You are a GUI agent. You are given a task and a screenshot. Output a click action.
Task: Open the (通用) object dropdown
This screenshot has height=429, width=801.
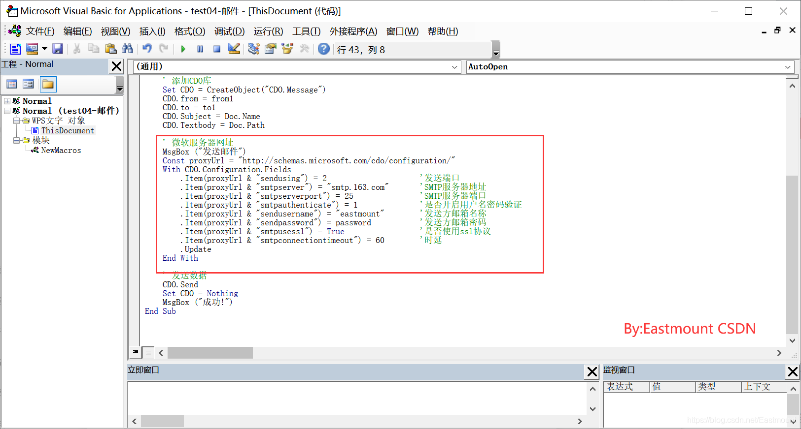point(455,67)
